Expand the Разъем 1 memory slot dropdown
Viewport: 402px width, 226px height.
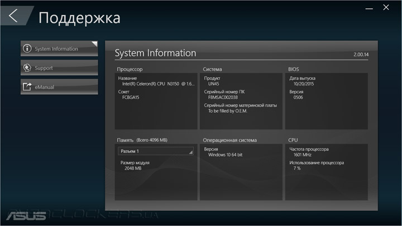(156, 151)
